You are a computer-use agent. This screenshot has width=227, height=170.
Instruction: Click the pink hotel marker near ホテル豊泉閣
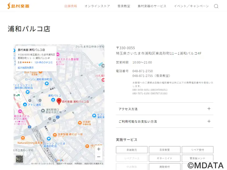click(58, 55)
